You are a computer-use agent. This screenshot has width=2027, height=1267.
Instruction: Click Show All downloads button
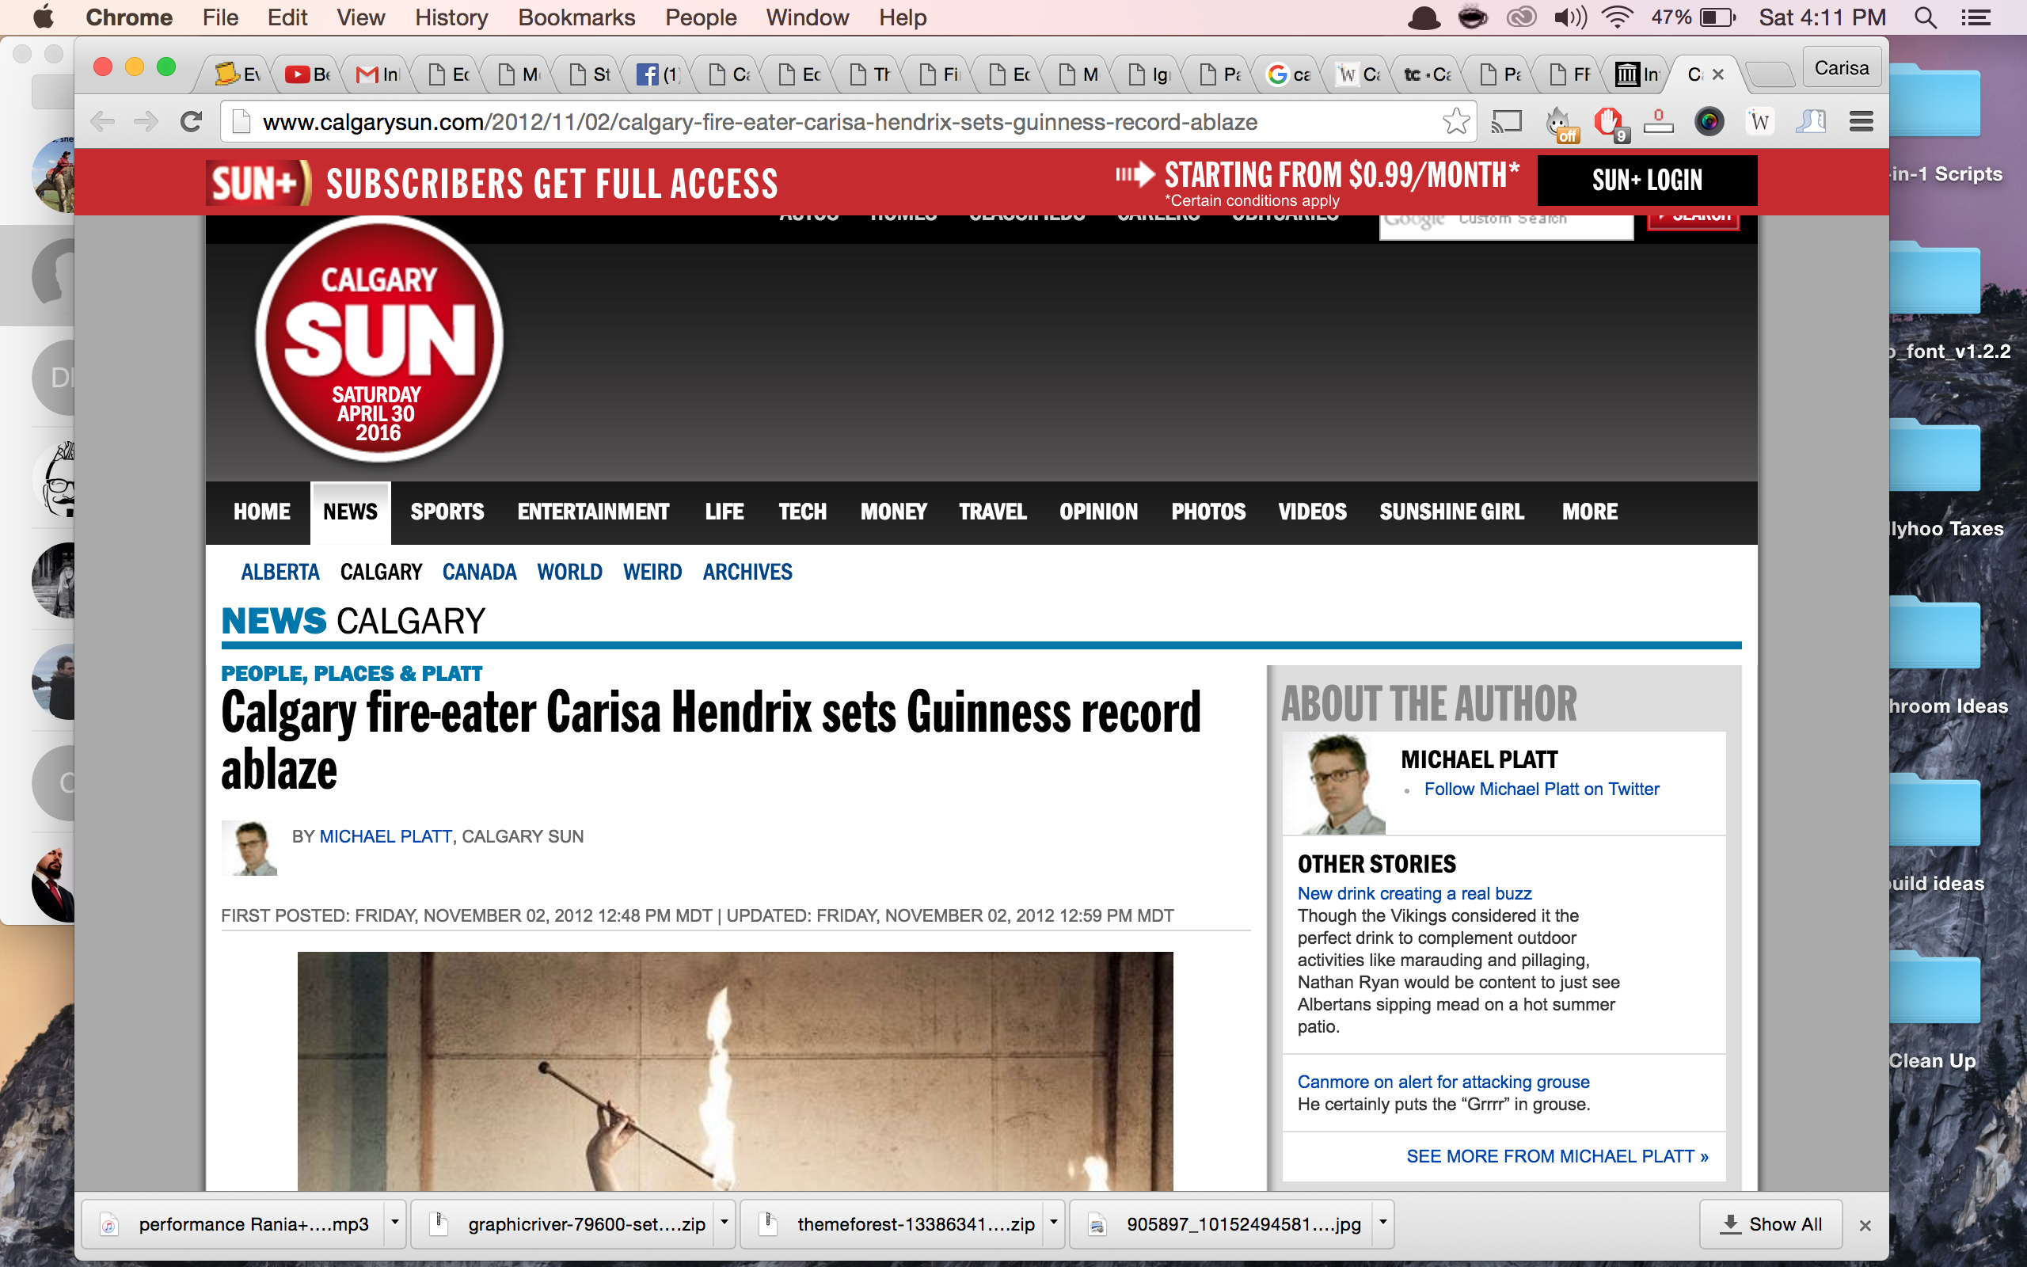point(1770,1224)
